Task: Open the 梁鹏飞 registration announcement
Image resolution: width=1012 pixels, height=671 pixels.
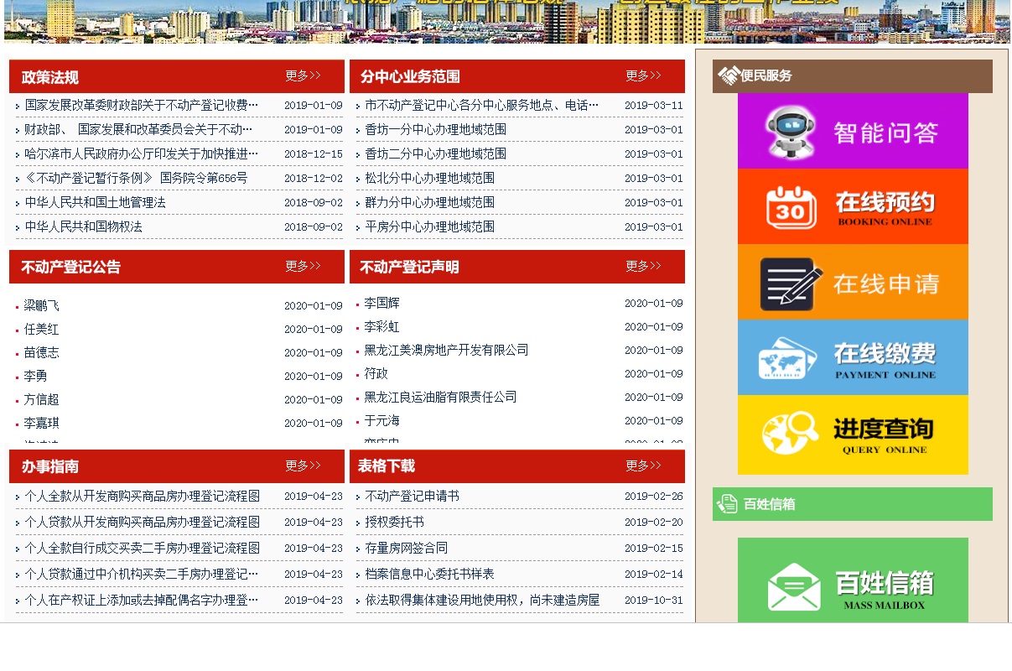Action: point(42,306)
